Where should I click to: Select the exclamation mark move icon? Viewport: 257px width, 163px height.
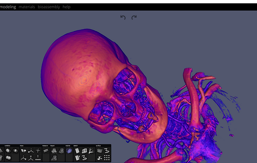pos(38,158)
